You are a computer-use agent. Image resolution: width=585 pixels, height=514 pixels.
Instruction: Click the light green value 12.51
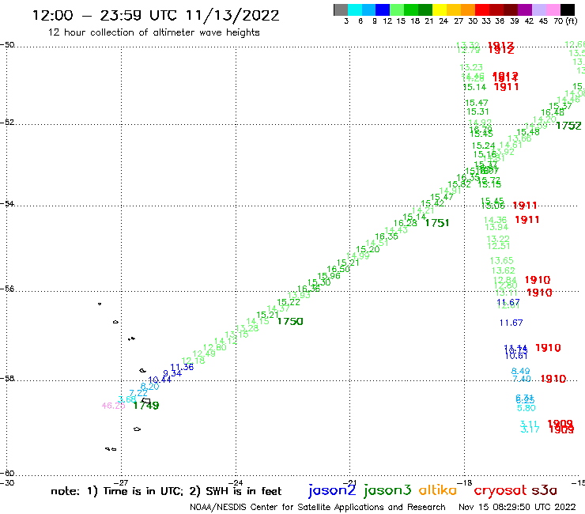coord(499,246)
